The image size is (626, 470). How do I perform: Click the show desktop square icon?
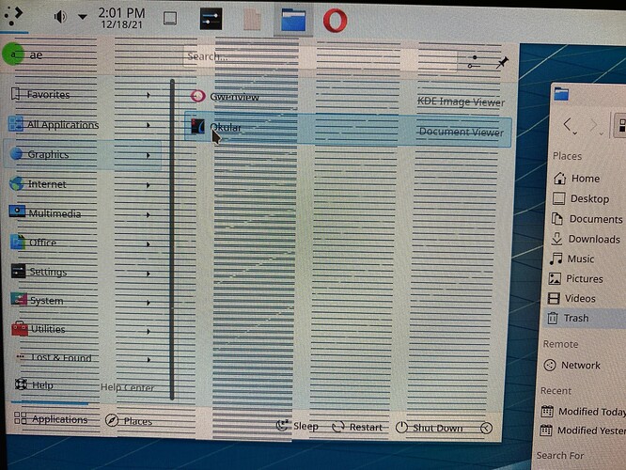tap(170, 19)
